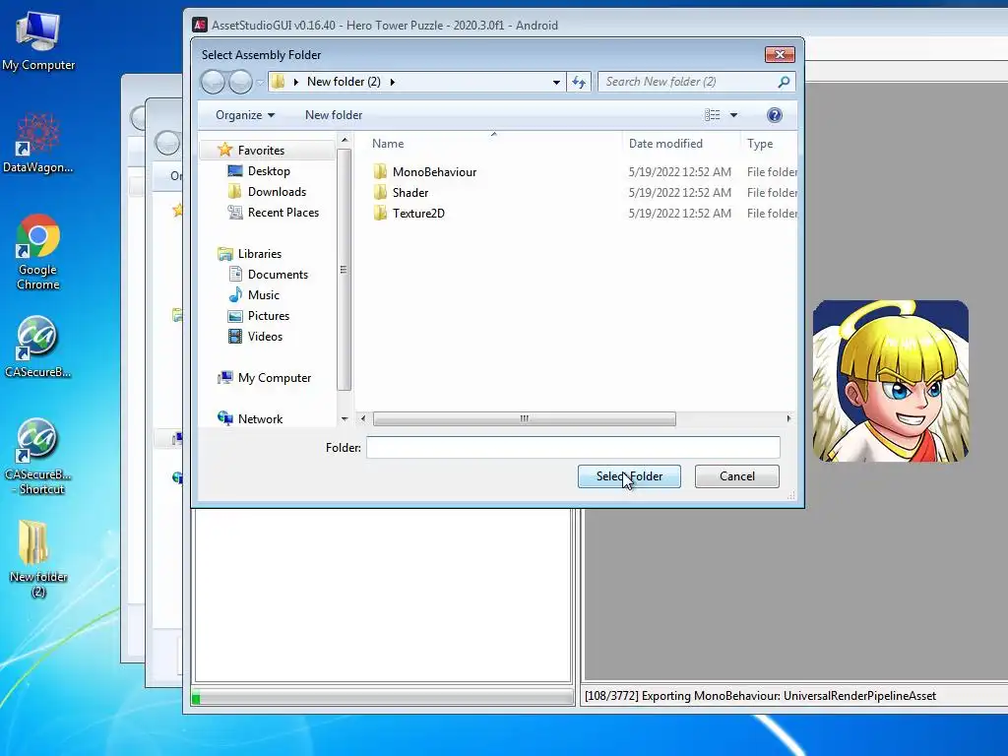1008x756 pixels.
Task: Create a New folder from the toolbar
Action: tap(334, 115)
